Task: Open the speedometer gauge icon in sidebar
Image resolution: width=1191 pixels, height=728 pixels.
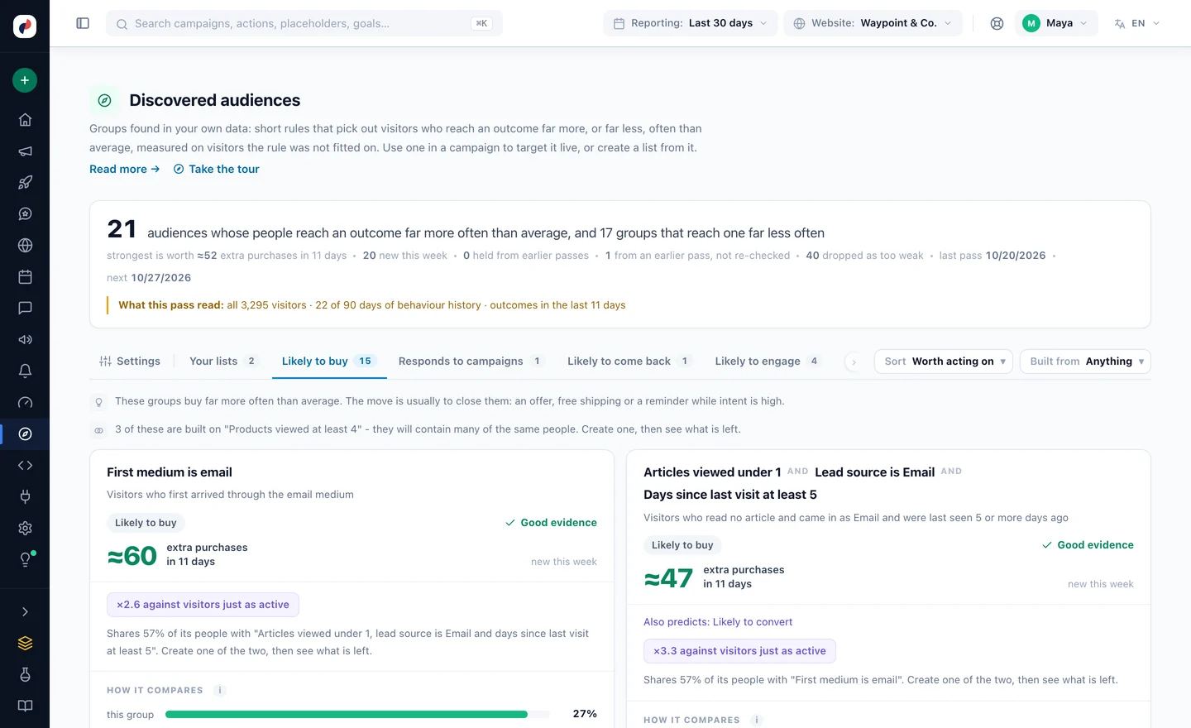Action: pos(25,403)
